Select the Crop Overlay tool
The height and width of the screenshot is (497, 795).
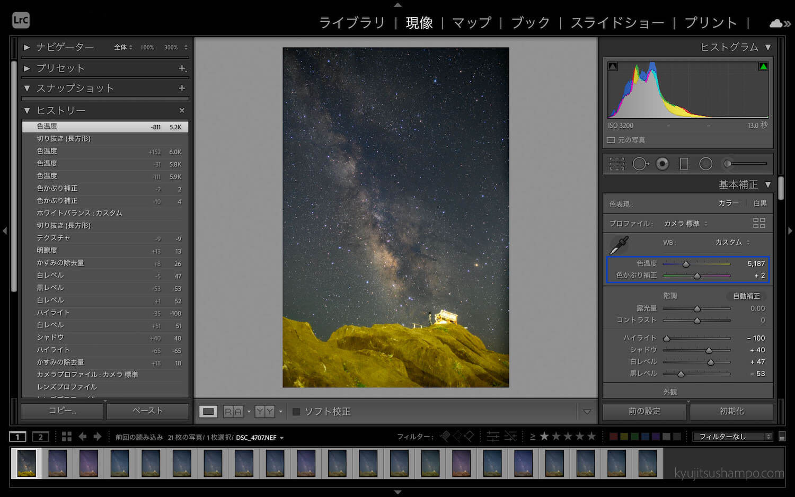617,164
